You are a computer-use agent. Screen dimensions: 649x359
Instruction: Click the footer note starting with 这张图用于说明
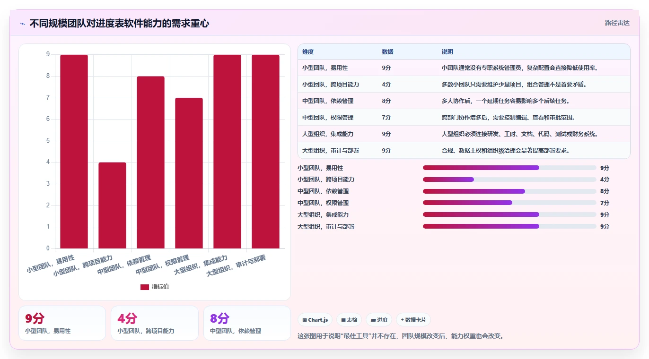click(401, 336)
